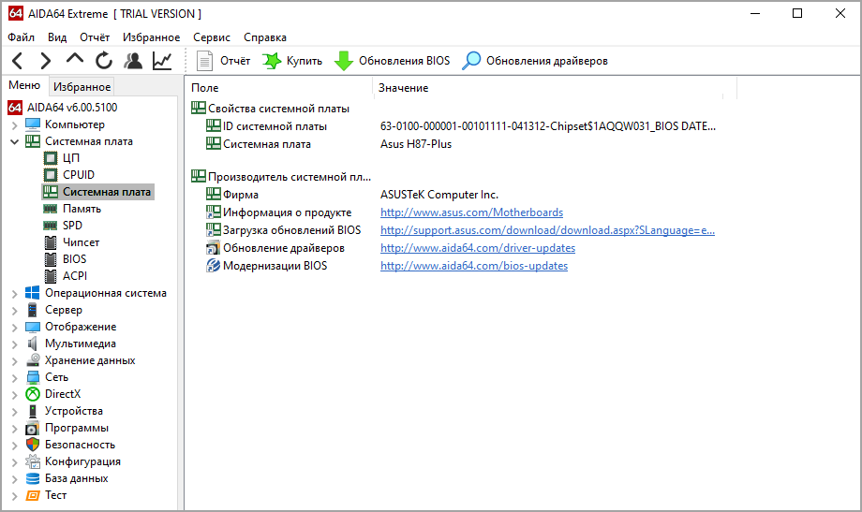The width and height of the screenshot is (862, 512).
Task: Select the ЦП icon in the tree
Action: point(51,158)
